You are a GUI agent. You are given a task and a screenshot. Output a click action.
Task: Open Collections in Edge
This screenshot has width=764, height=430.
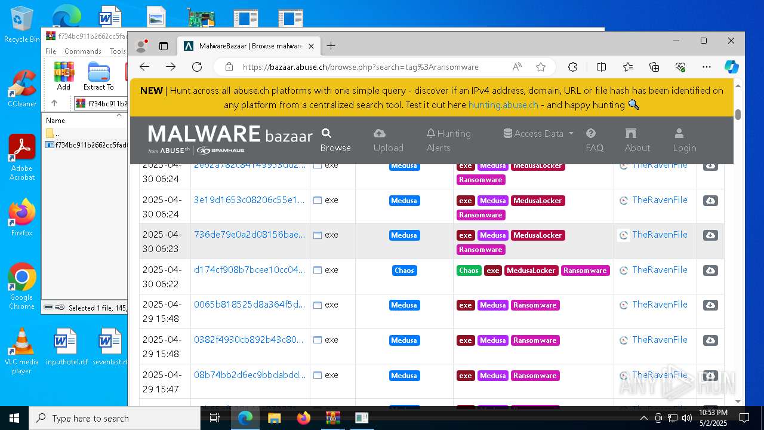[x=654, y=67]
